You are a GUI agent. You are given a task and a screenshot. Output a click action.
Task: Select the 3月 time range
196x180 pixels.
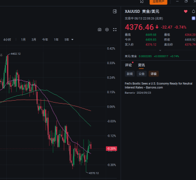pyautogui.click(x=34, y=39)
